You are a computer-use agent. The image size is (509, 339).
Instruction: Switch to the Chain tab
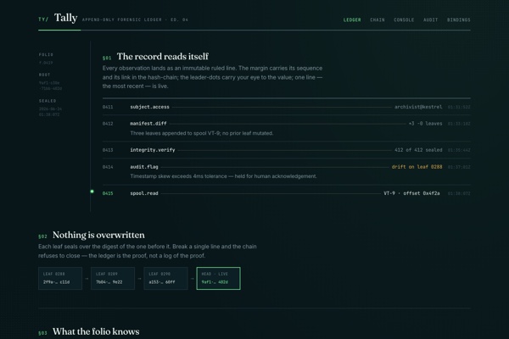point(378,19)
